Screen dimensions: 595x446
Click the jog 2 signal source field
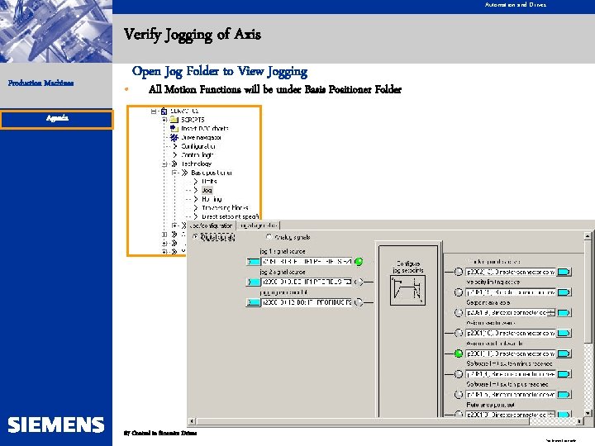click(x=307, y=282)
